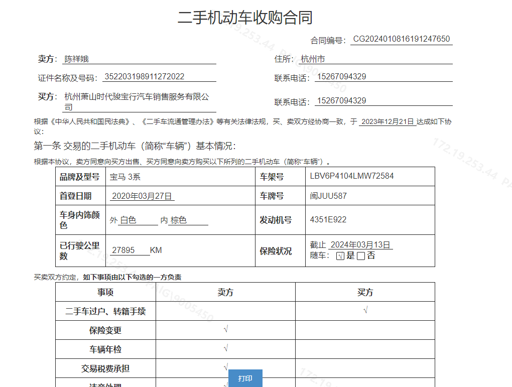Screen dimensions: 512x387
Task: Click the 保险变更 row label
Action: tap(105, 330)
